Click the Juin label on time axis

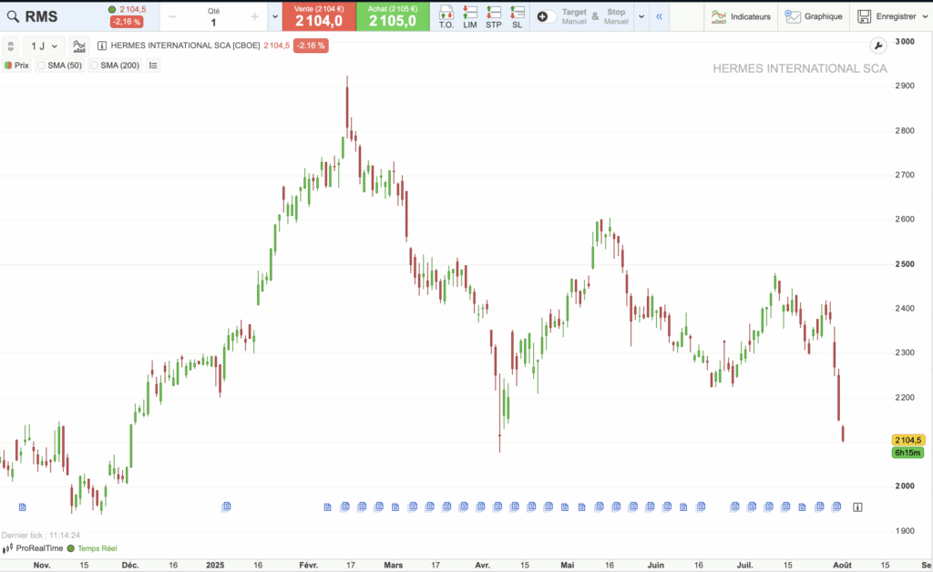[656, 565]
